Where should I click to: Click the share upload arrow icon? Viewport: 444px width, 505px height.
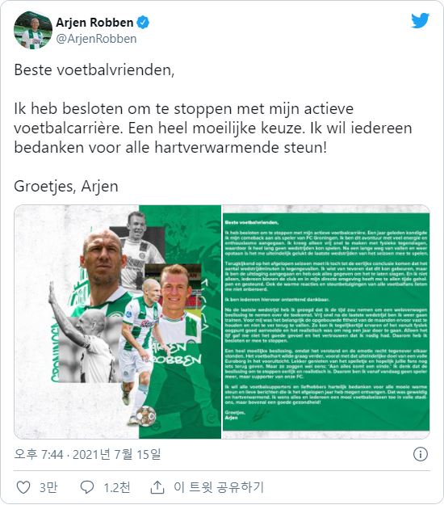pyautogui.click(x=157, y=487)
